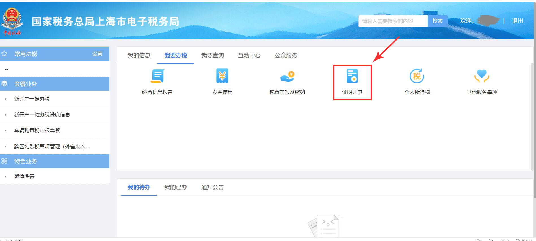Open the 证明开具 certificate icon
This screenshot has height=241, width=536.
coord(352,76)
